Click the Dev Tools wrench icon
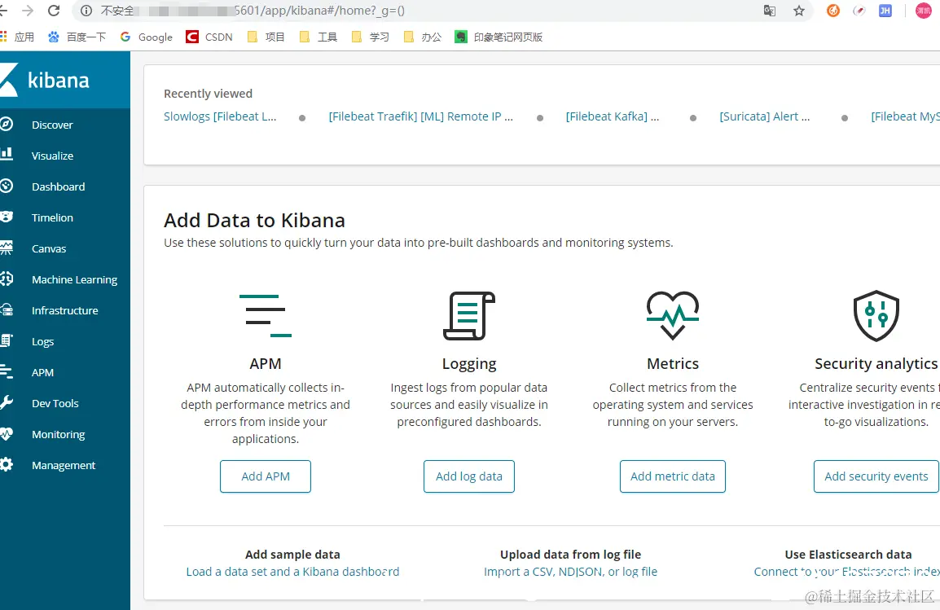This screenshot has width=940, height=610. (x=6, y=402)
